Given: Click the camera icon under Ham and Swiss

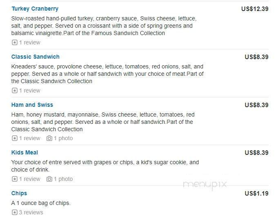Looking at the screenshot, I should [x=49, y=138].
